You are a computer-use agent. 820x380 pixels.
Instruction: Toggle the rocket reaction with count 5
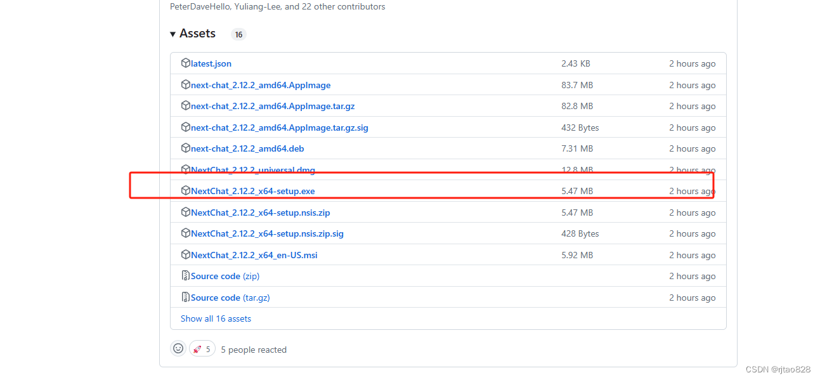[202, 349]
